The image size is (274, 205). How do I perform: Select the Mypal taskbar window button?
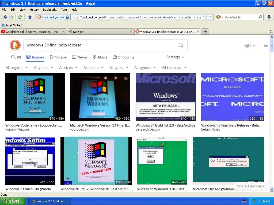[50, 201]
